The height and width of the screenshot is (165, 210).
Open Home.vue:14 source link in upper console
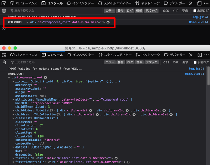pyautogui.click(x=198, y=22)
